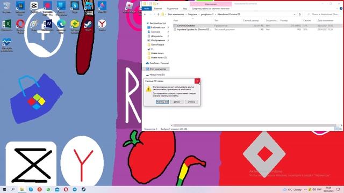Select the pink Extract contextual tab
344x193 pixels.
click(211, 4)
